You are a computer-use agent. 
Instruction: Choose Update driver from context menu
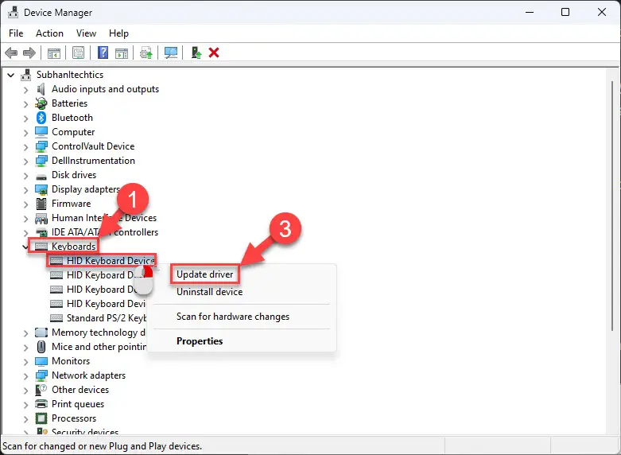(x=205, y=274)
